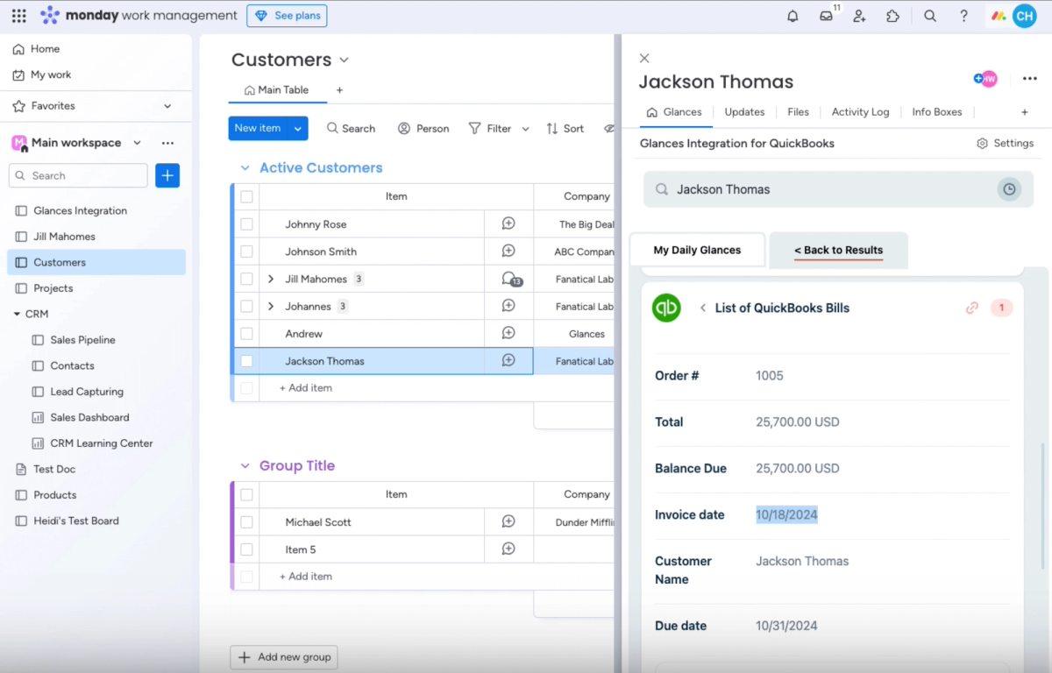Image resolution: width=1052 pixels, height=673 pixels.
Task: Open Customers board title dropdown
Action: [344, 60]
